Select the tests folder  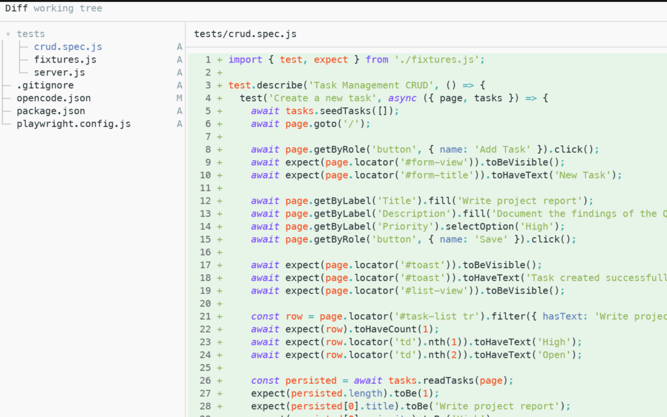31,34
